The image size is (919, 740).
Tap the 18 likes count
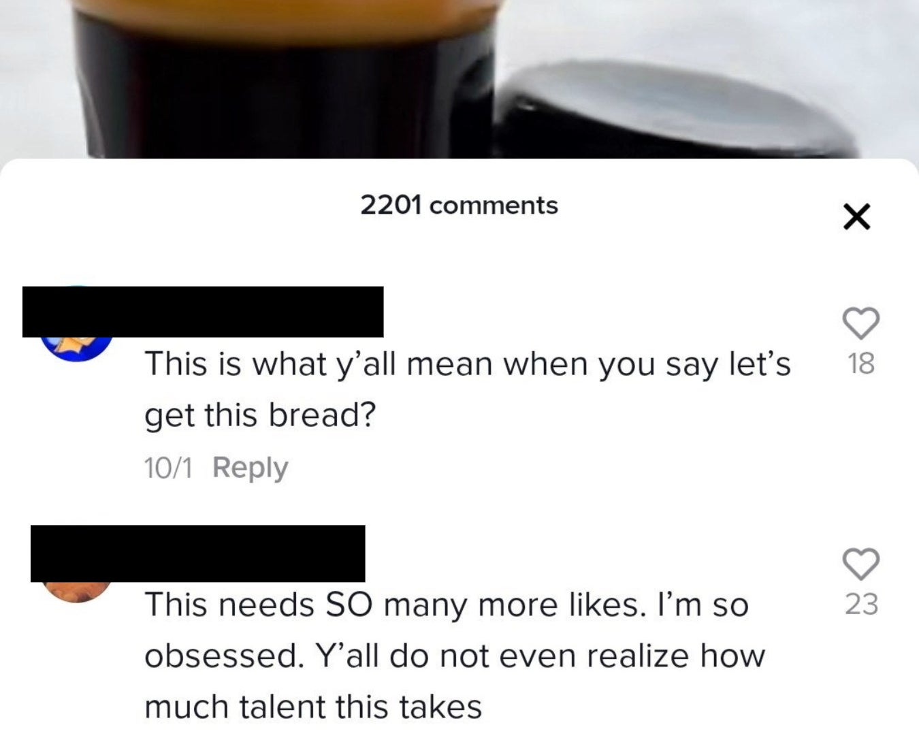tap(861, 364)
